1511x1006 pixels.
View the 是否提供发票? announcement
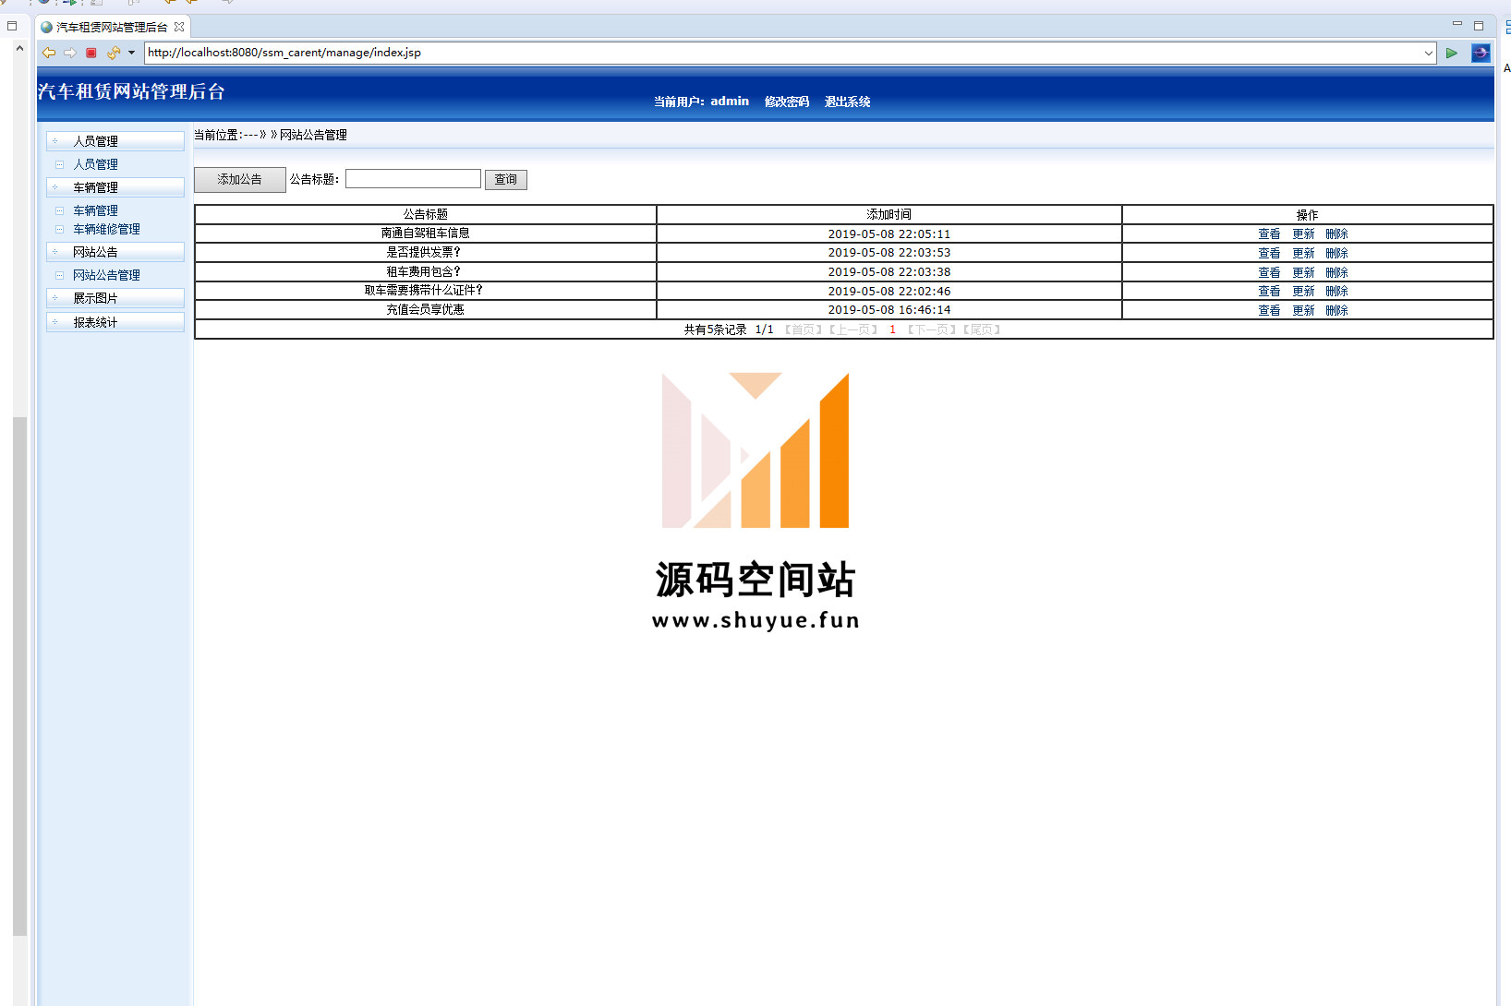point(1269,253)
